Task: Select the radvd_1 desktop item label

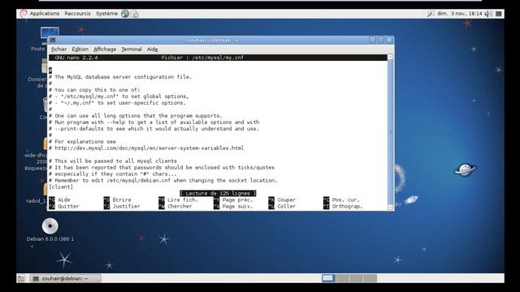Action: pyautogui.click(x=36, y=201)
